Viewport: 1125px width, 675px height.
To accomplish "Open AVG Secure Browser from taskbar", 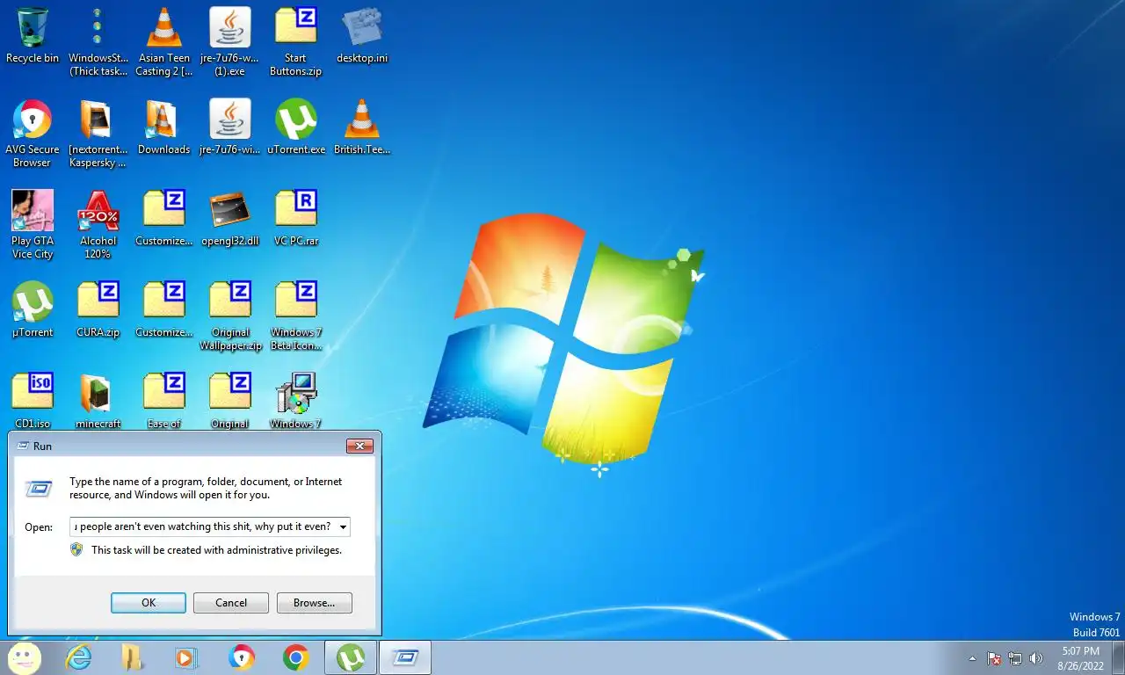I will 241,657.
